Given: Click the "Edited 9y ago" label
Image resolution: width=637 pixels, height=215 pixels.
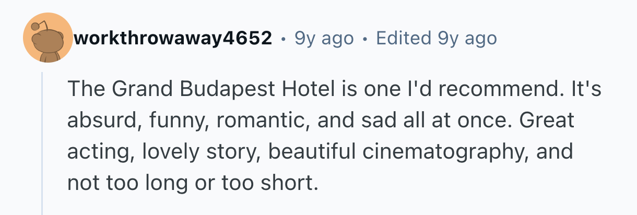Looking at the screenshot, I should tap(436, 38).
